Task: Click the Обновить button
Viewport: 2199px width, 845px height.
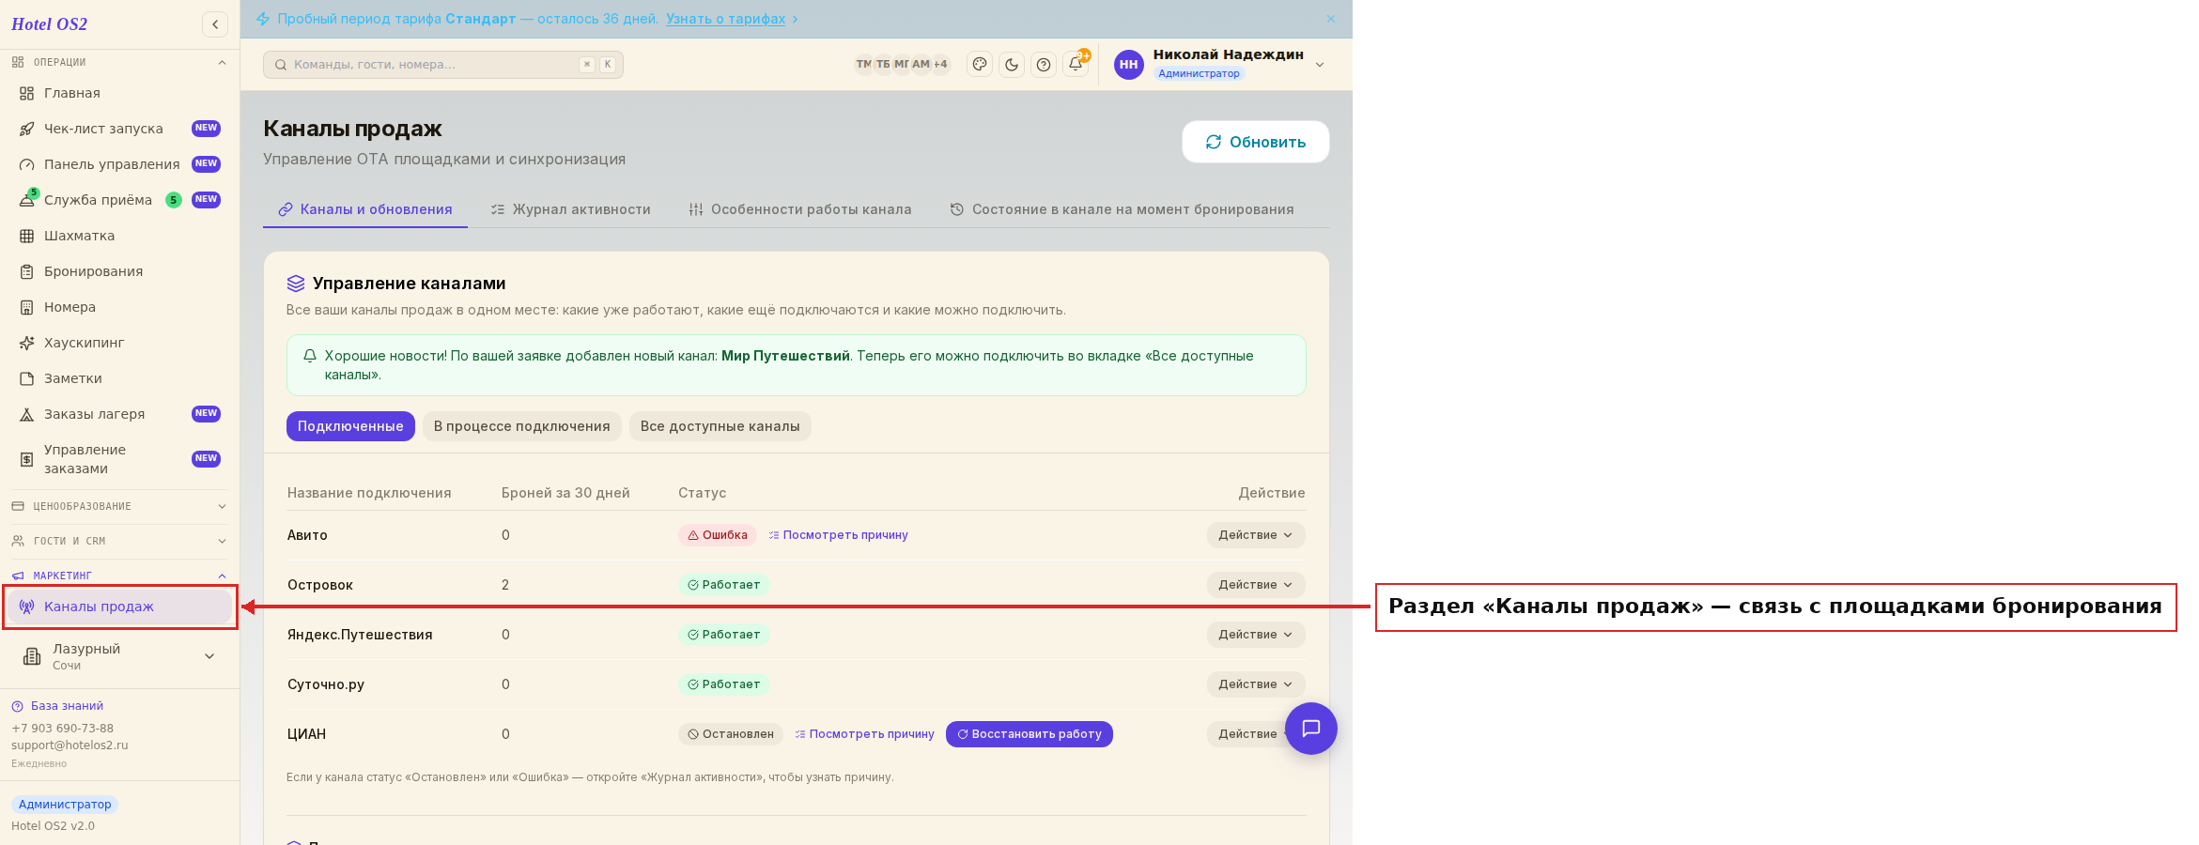Action: pos(1256,142)
